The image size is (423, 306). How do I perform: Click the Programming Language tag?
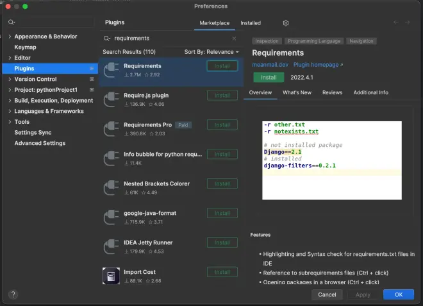pyautogui.click(x=314, y=41)
